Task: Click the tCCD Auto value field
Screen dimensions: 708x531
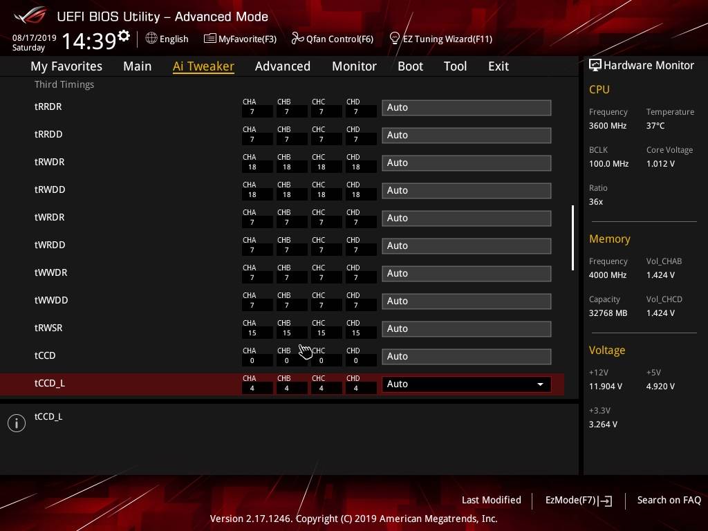Action: coord(467,356)
